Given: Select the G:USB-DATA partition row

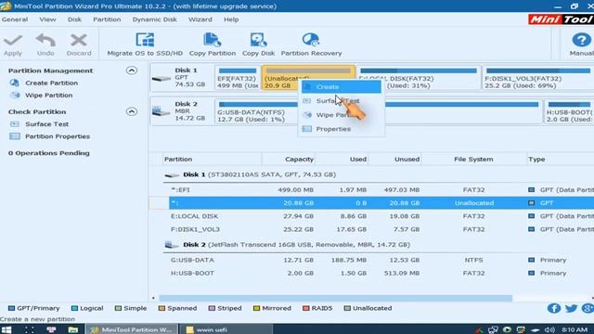Looking at the screenshot, I should pos(381,260).
